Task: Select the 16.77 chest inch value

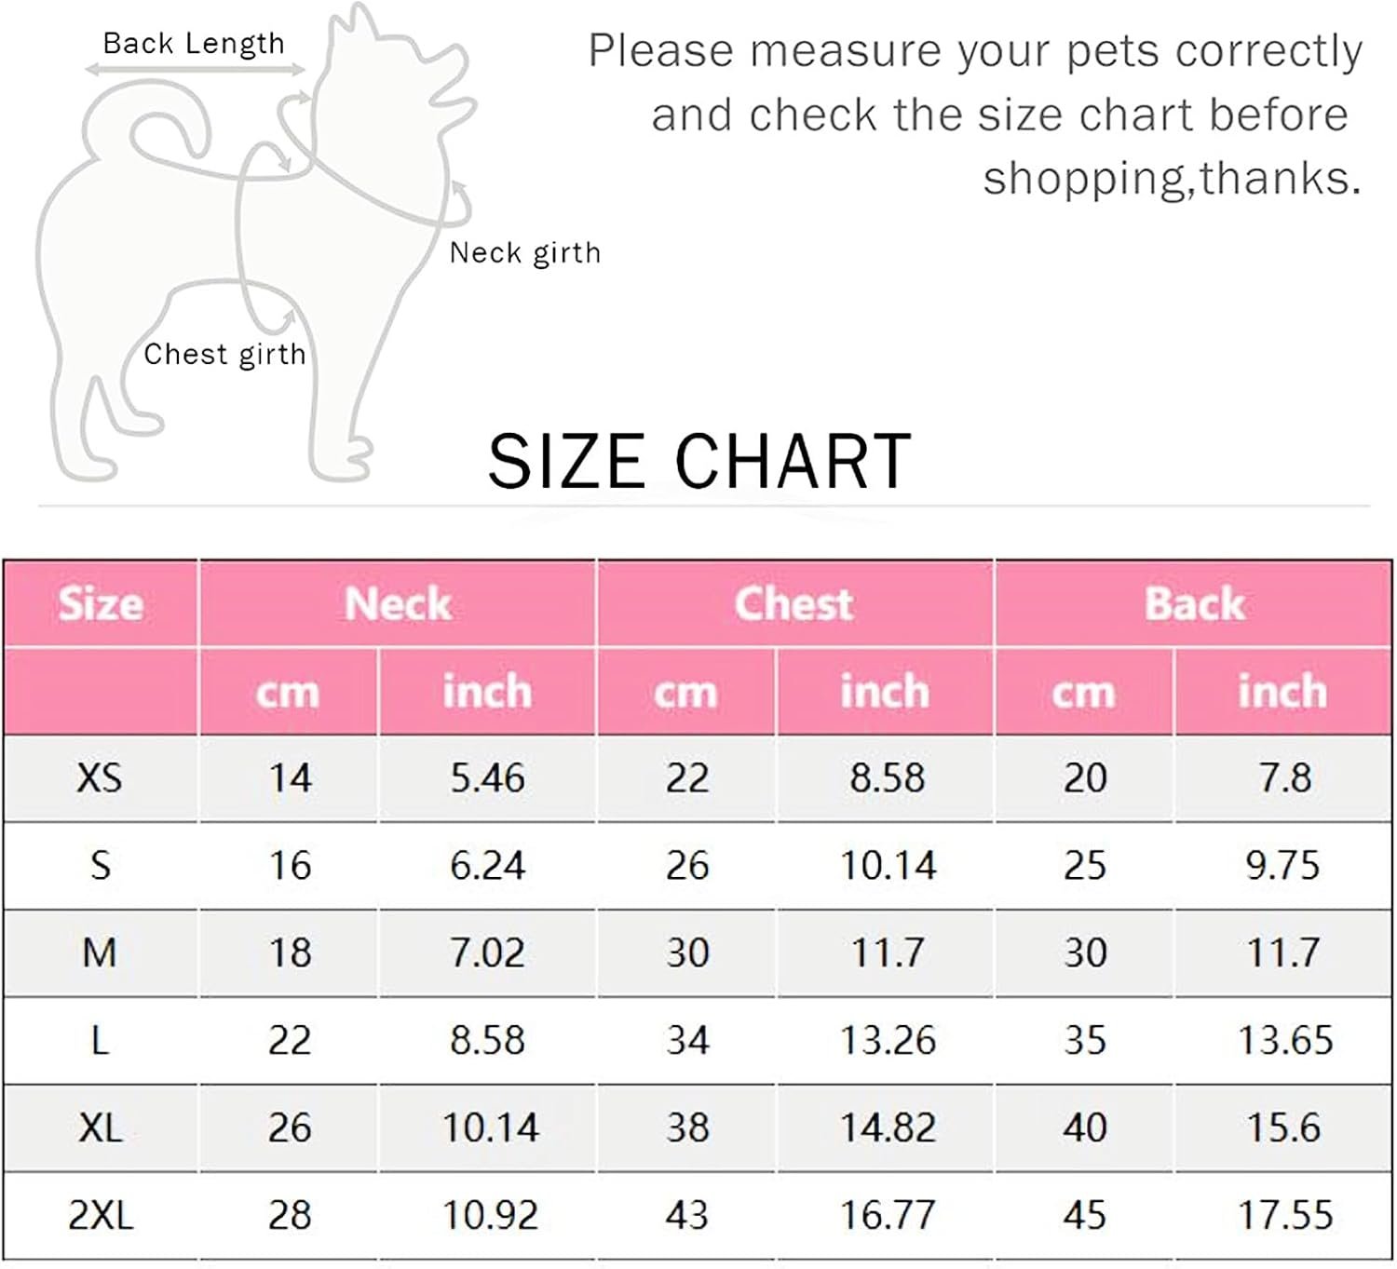Action: (x=887, y=1215)
